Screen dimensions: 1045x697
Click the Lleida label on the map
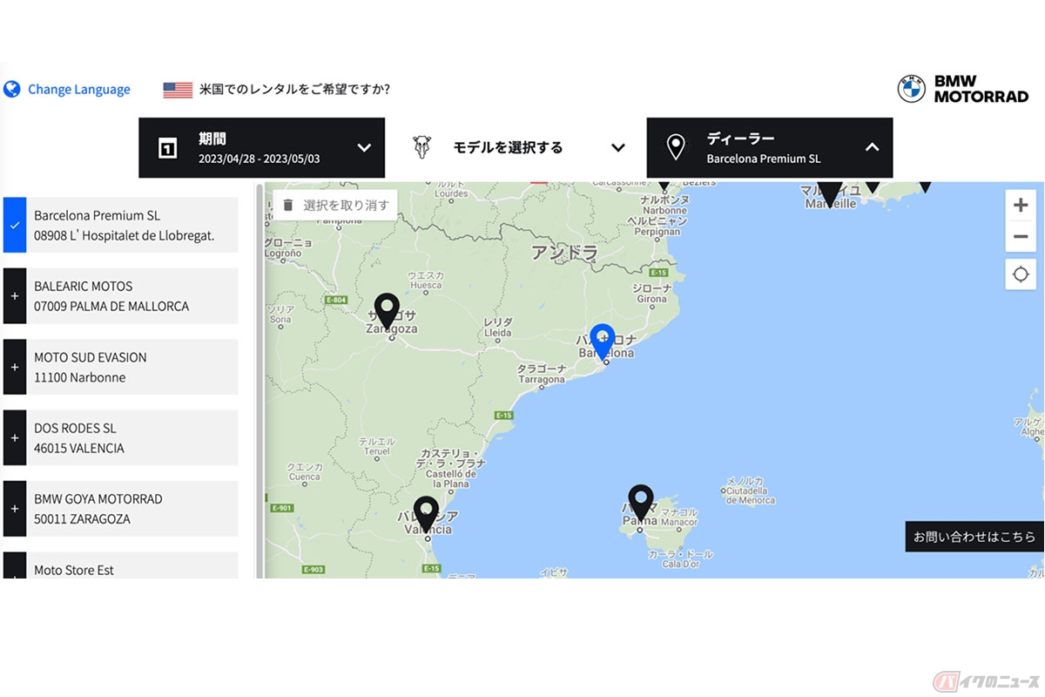click(x=497, y=328)
